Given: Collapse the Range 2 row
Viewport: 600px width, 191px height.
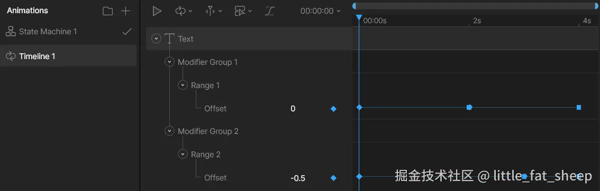Looking at the screenshot, I should click(x=183, y=155).
